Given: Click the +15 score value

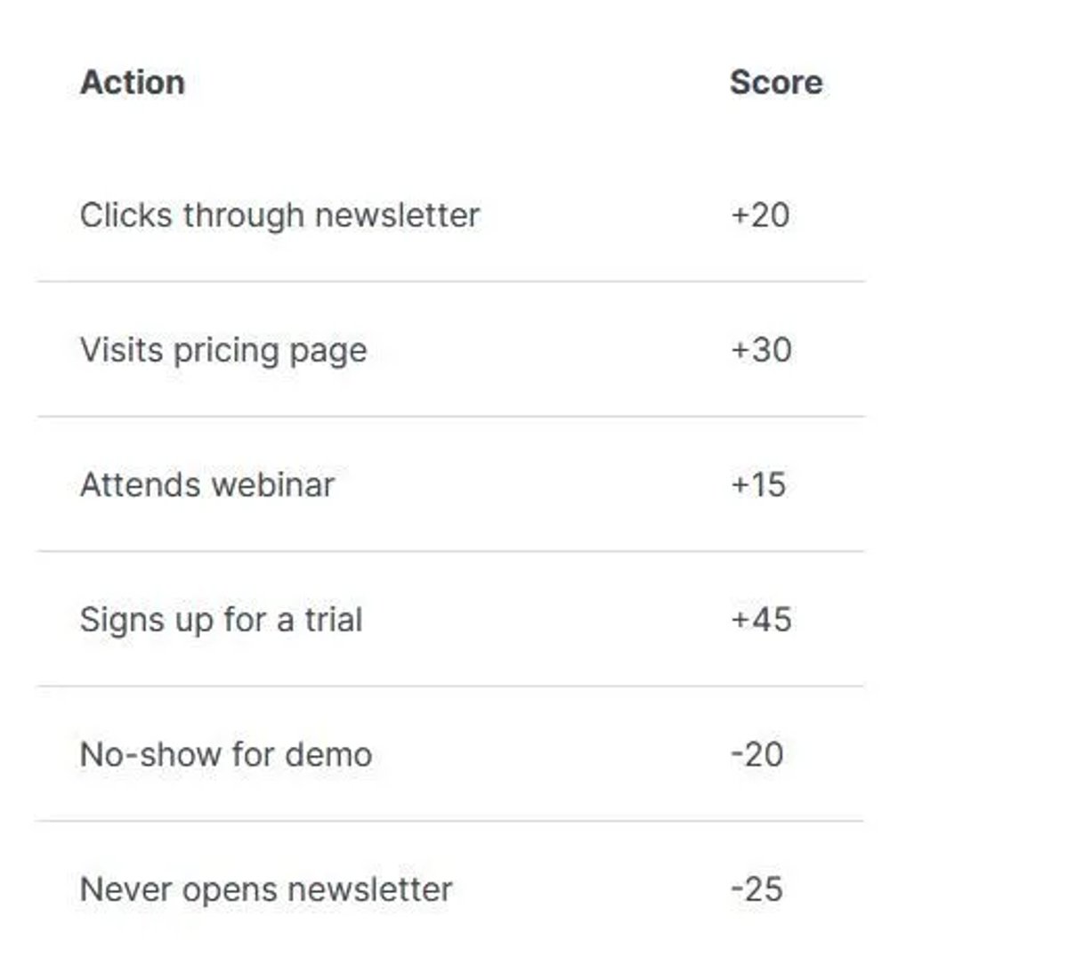Looking at the screenshot, I should point(758,484).
